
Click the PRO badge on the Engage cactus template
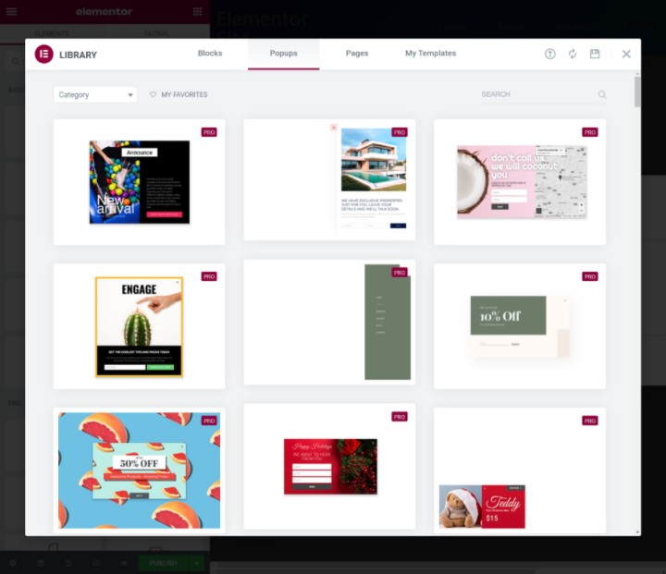209,276
